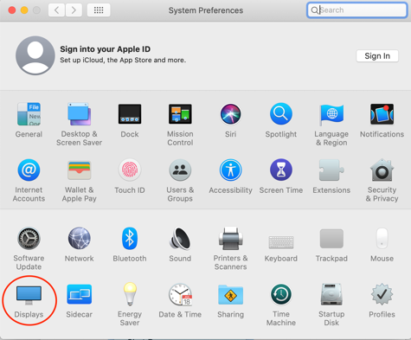411x340 pixels.
Task: Open Sidecar preferences
Action: (80, 294)
